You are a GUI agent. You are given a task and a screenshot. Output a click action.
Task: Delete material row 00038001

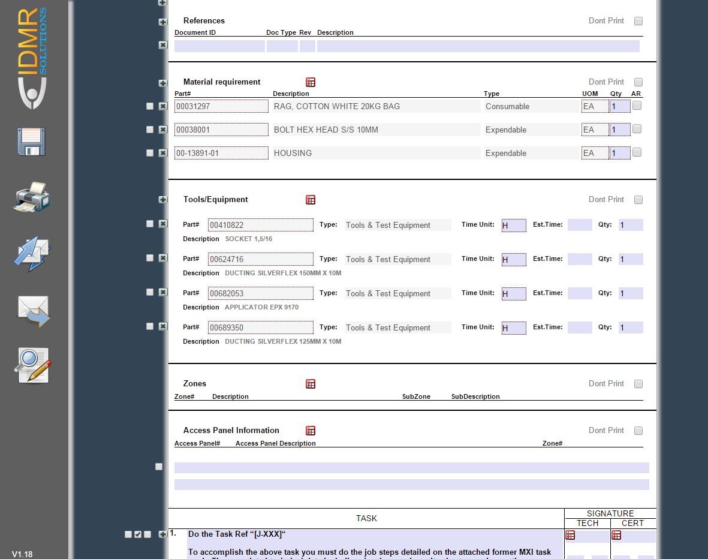(x=163, y=130)
